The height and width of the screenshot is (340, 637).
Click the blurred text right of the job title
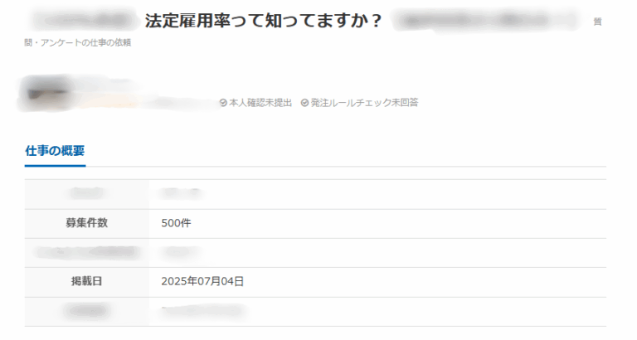pos(485,20)
